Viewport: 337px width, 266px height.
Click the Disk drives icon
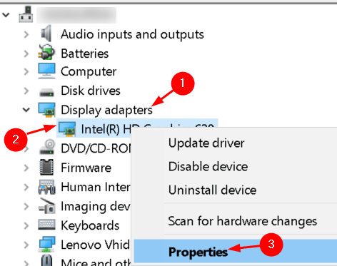46,92
